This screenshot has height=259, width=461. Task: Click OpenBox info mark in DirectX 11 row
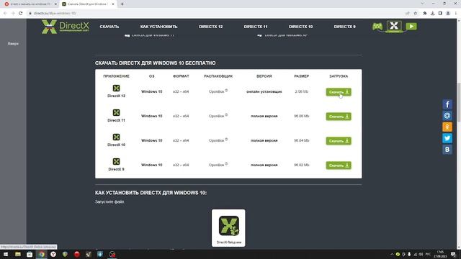[226, 115]
